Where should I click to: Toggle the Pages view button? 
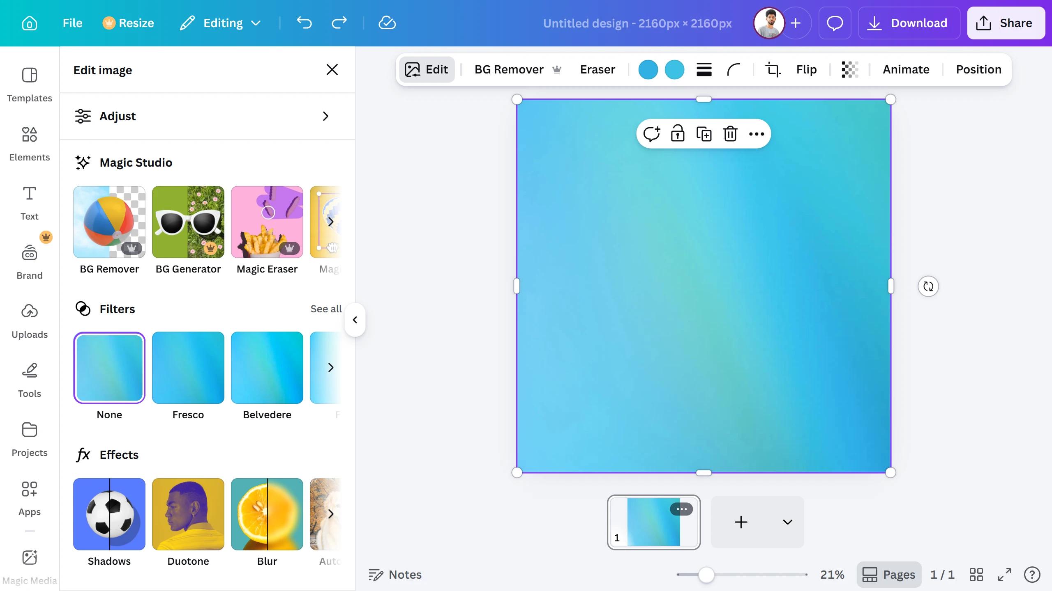889,574
